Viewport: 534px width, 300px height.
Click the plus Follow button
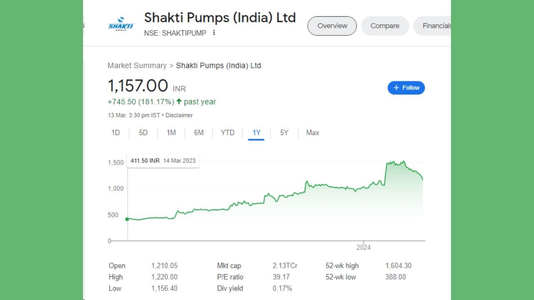pyautogui.click(x=406, y=88)
